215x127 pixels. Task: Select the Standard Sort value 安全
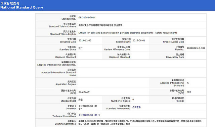click(x=81, y=100)
